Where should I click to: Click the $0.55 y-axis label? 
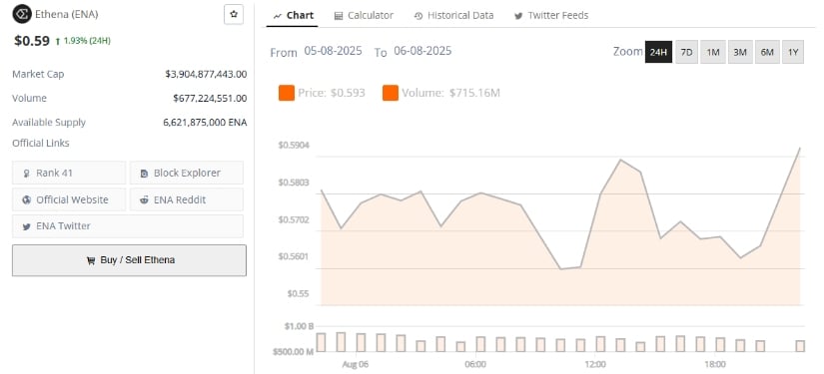coord(298,294)
